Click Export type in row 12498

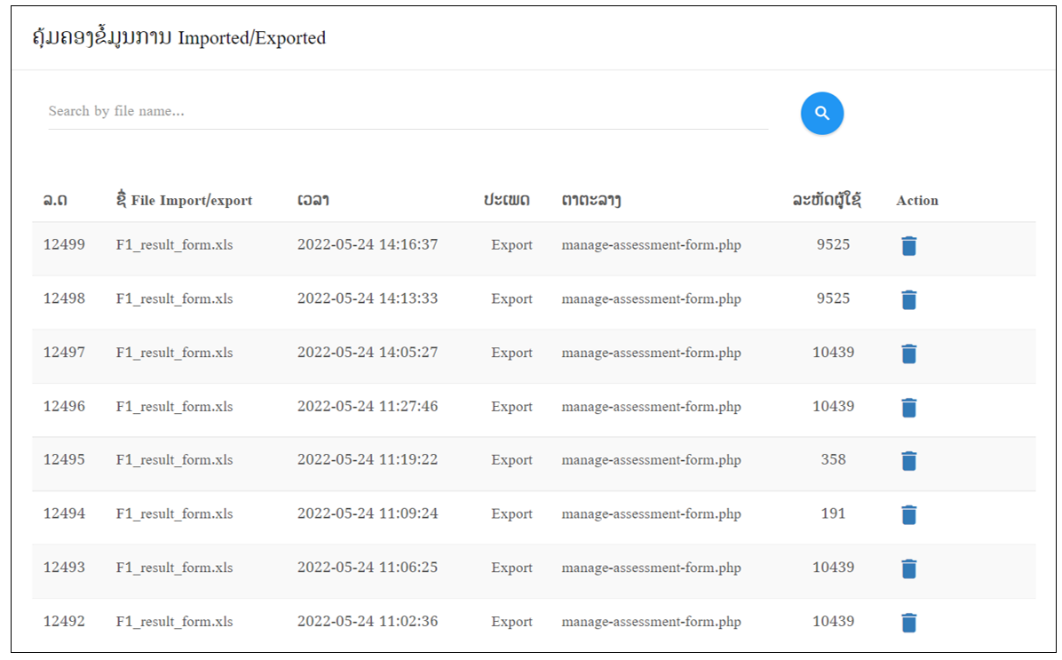point(512,299)
